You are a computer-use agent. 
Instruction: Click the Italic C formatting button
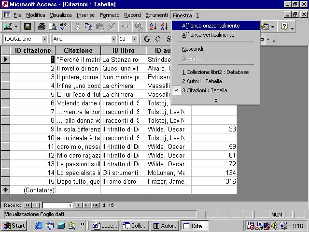(158, 39)
